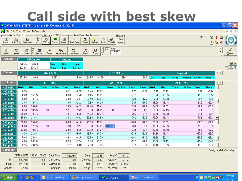Show previous Futures months (left arrow)

(x=217, y=73)
